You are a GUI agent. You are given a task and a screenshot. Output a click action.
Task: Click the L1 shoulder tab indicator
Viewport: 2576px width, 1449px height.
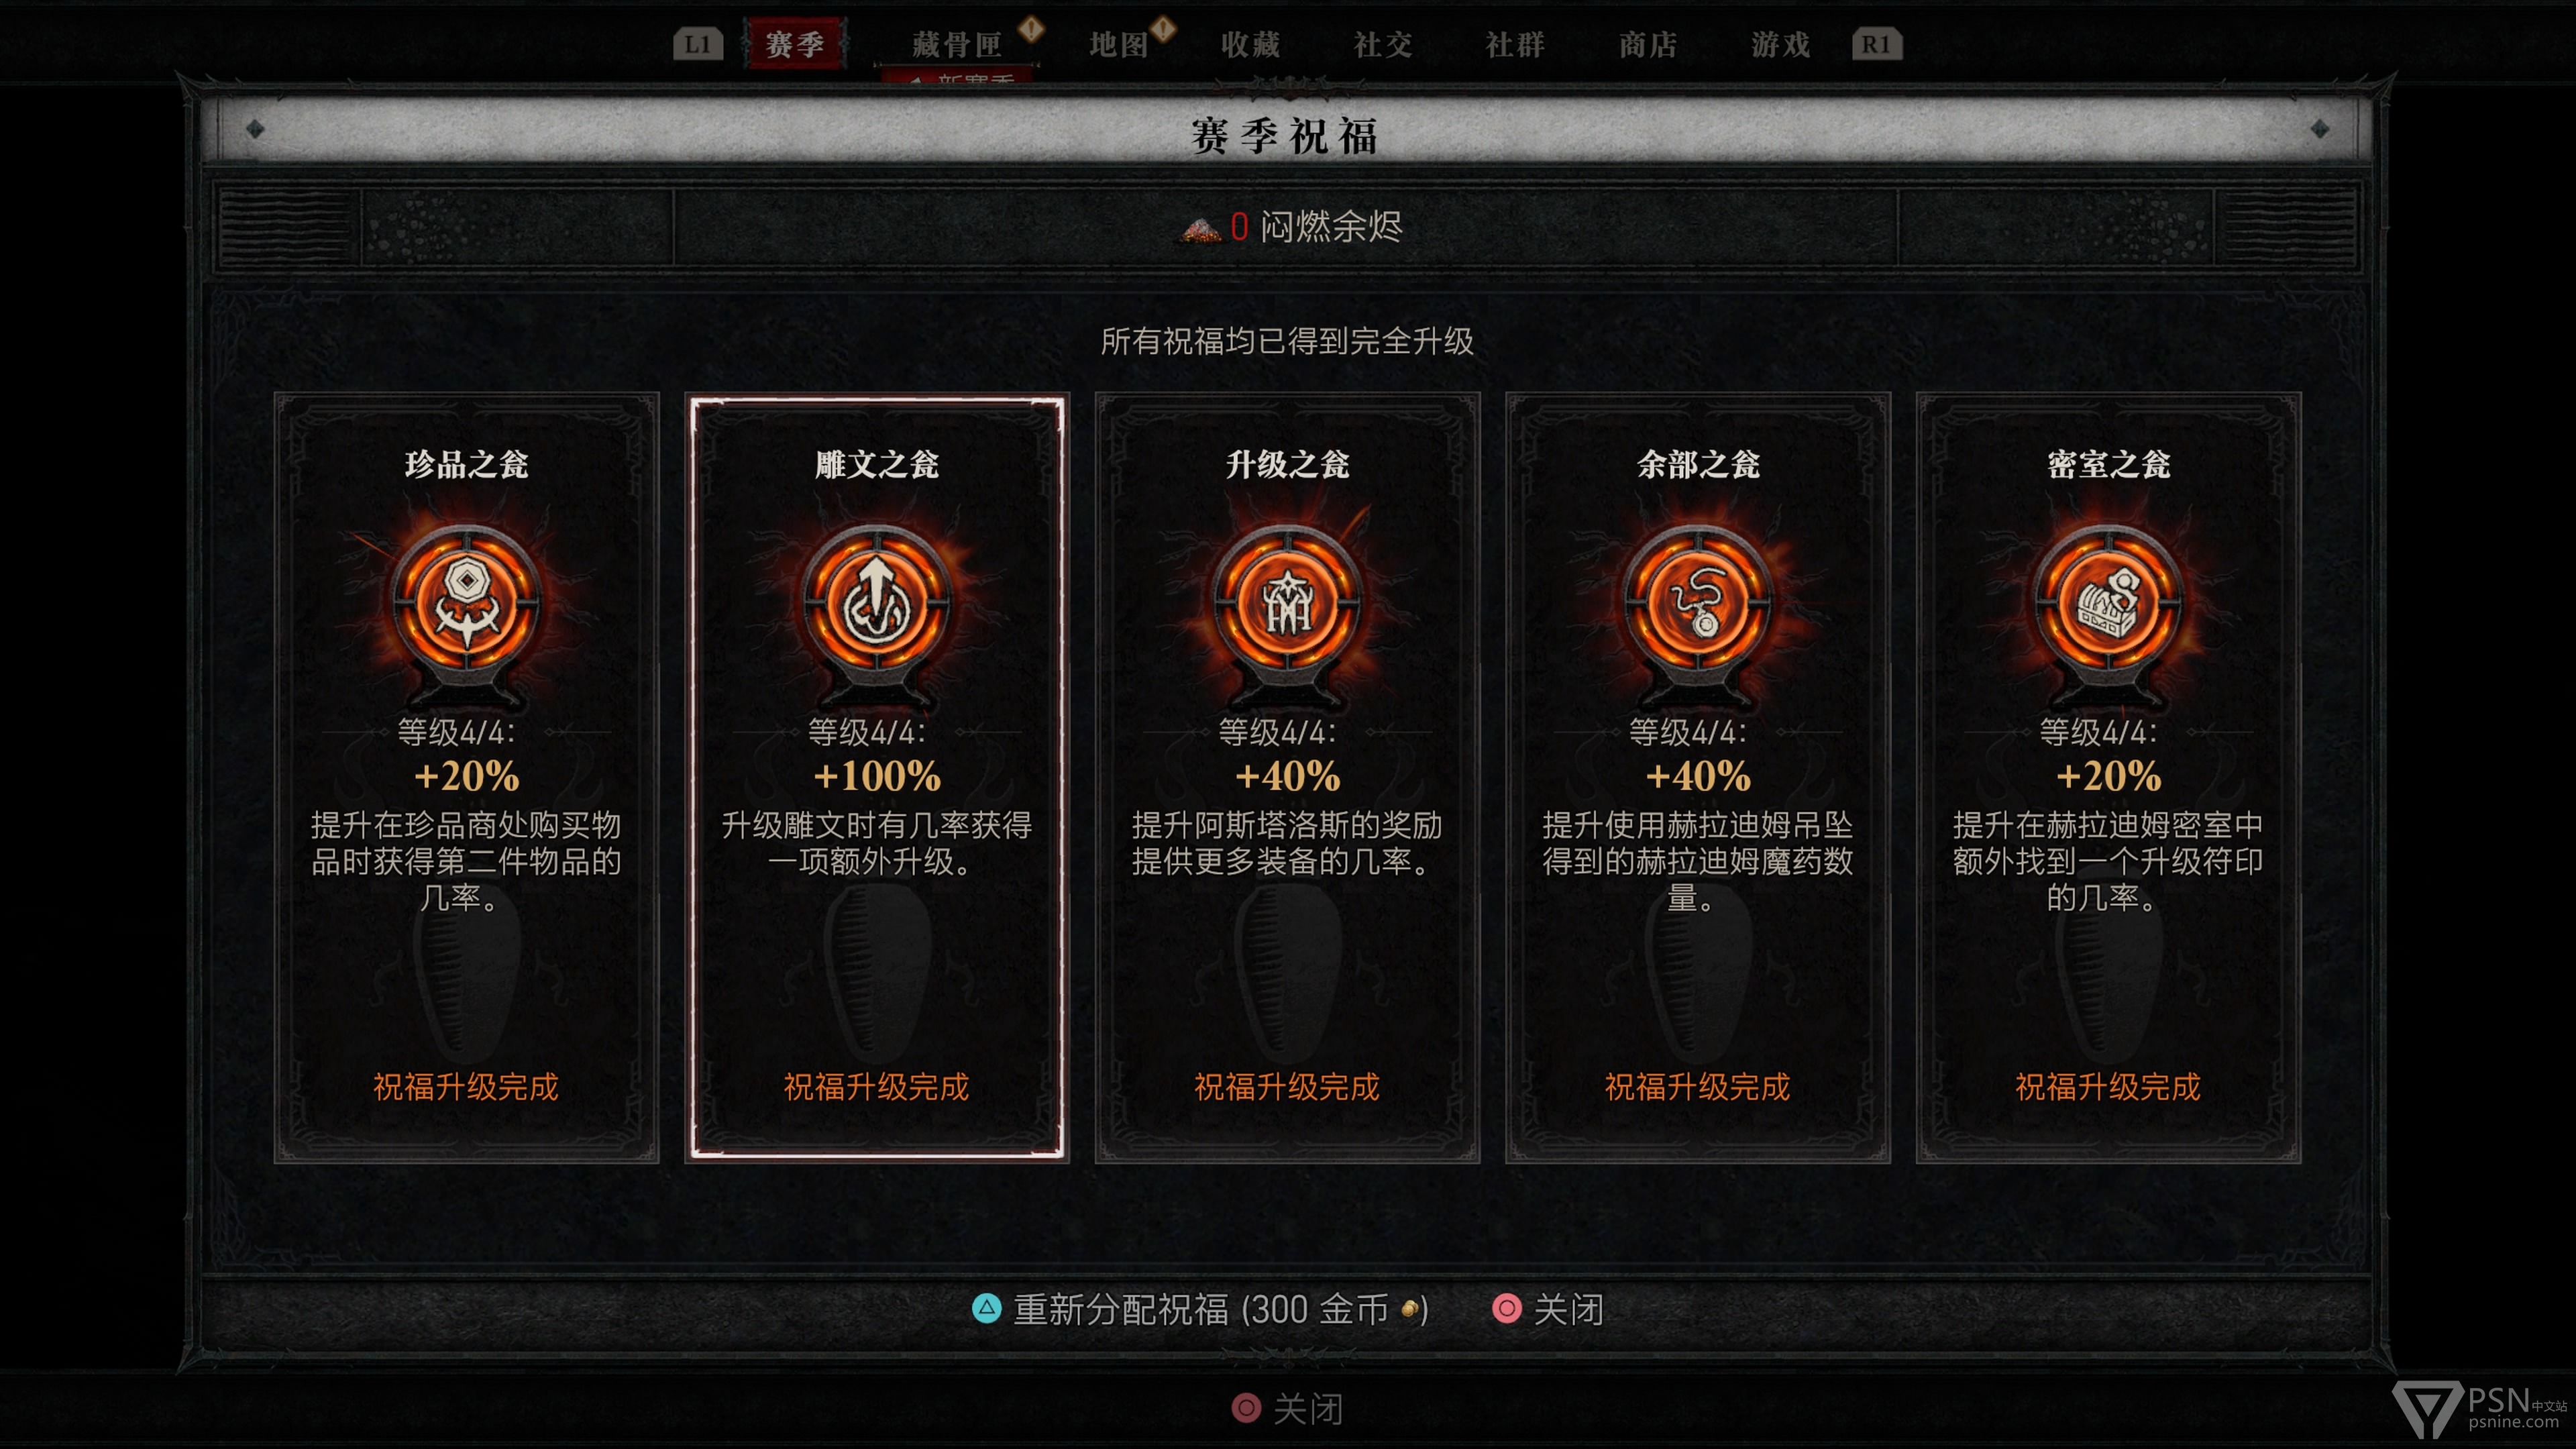[698, 44]
